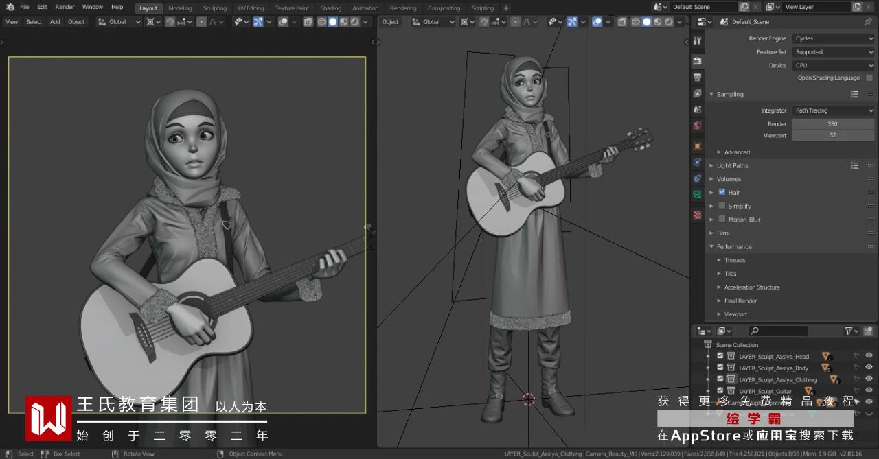Open the Object menu in right viewport
This screenshot has height=459, width=879.
390,22
